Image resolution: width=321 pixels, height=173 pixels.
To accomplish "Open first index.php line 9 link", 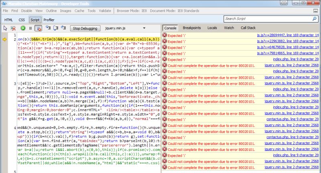I will coord(296,59).
